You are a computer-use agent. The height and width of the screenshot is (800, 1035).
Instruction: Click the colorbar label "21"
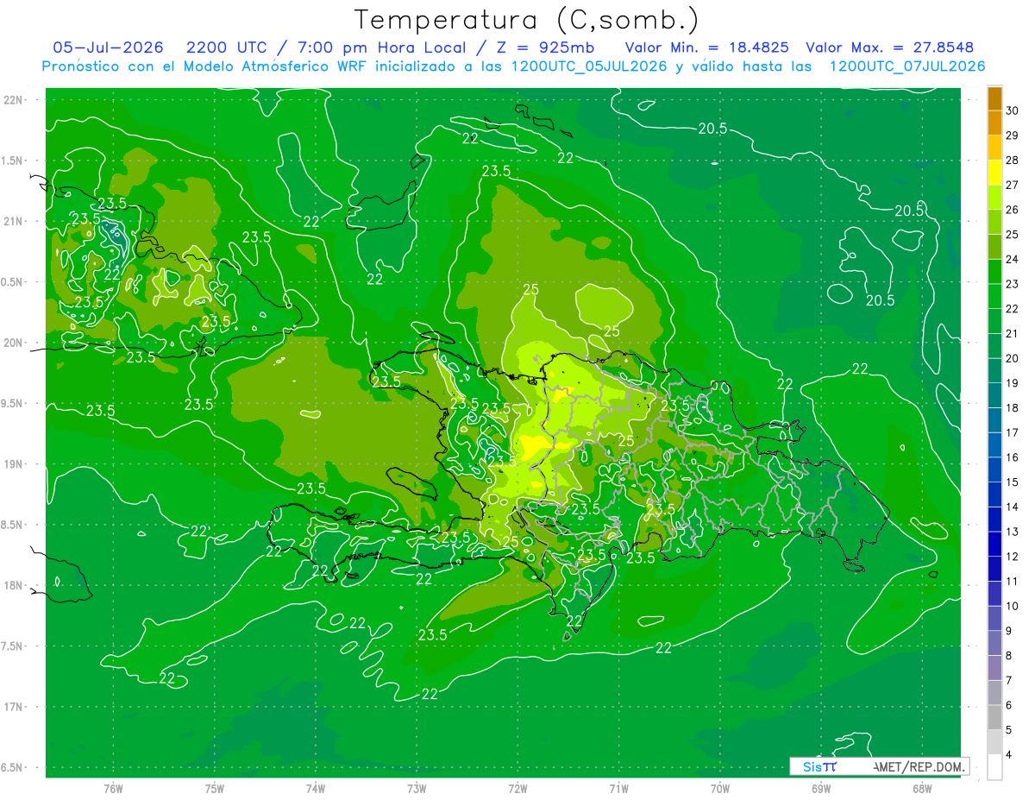pos(1013,334)
